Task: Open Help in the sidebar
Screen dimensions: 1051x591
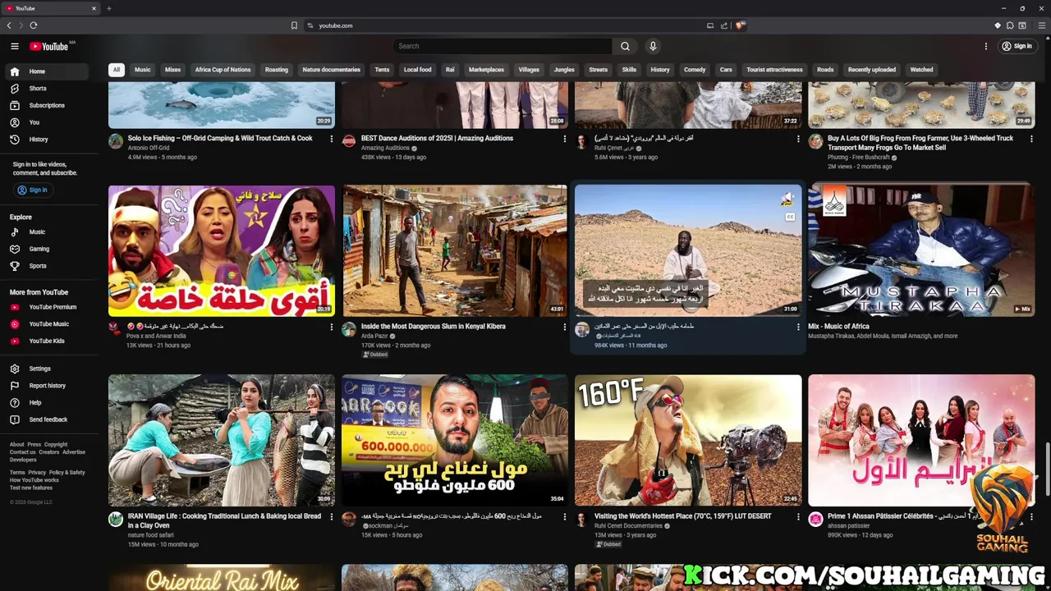Action: [48, 402]
